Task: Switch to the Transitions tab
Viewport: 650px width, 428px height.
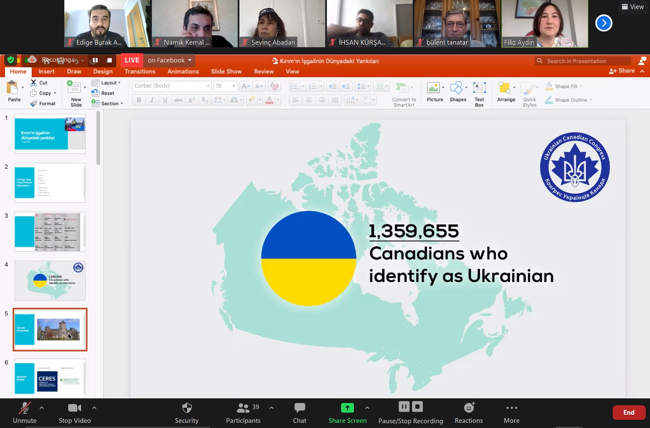Action: click(x=140, y=72)
